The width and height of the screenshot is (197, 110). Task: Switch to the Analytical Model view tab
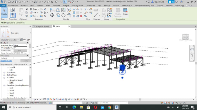[42, 26]
